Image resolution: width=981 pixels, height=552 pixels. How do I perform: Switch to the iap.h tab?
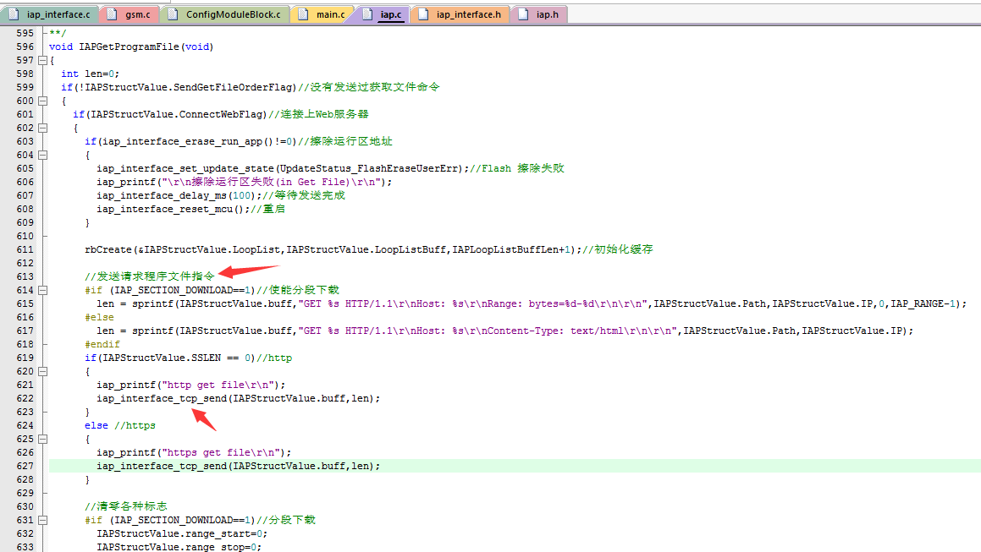(x=539, y=14)
